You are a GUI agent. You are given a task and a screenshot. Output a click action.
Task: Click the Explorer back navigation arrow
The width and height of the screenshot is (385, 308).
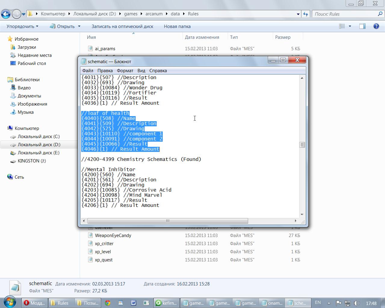pyautogui.click(x=6, y=14)
